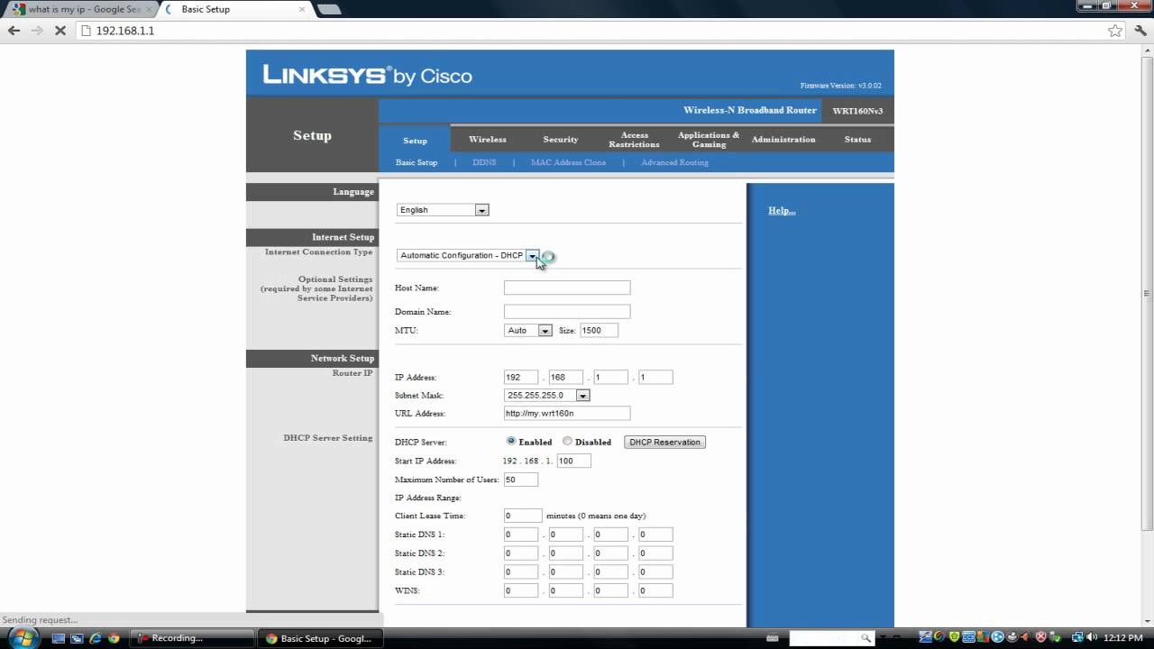The height and width of the screenshot is (649, 1154).
Task: Click browser back arrow
Action: pos(14,31)
